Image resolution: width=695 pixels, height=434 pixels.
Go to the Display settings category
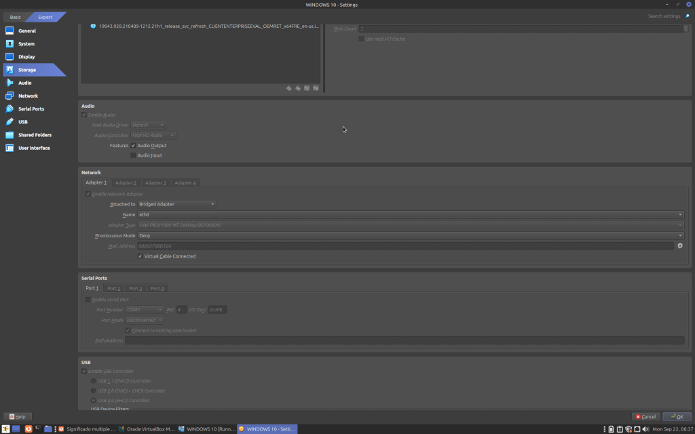(x=26, y=57)
